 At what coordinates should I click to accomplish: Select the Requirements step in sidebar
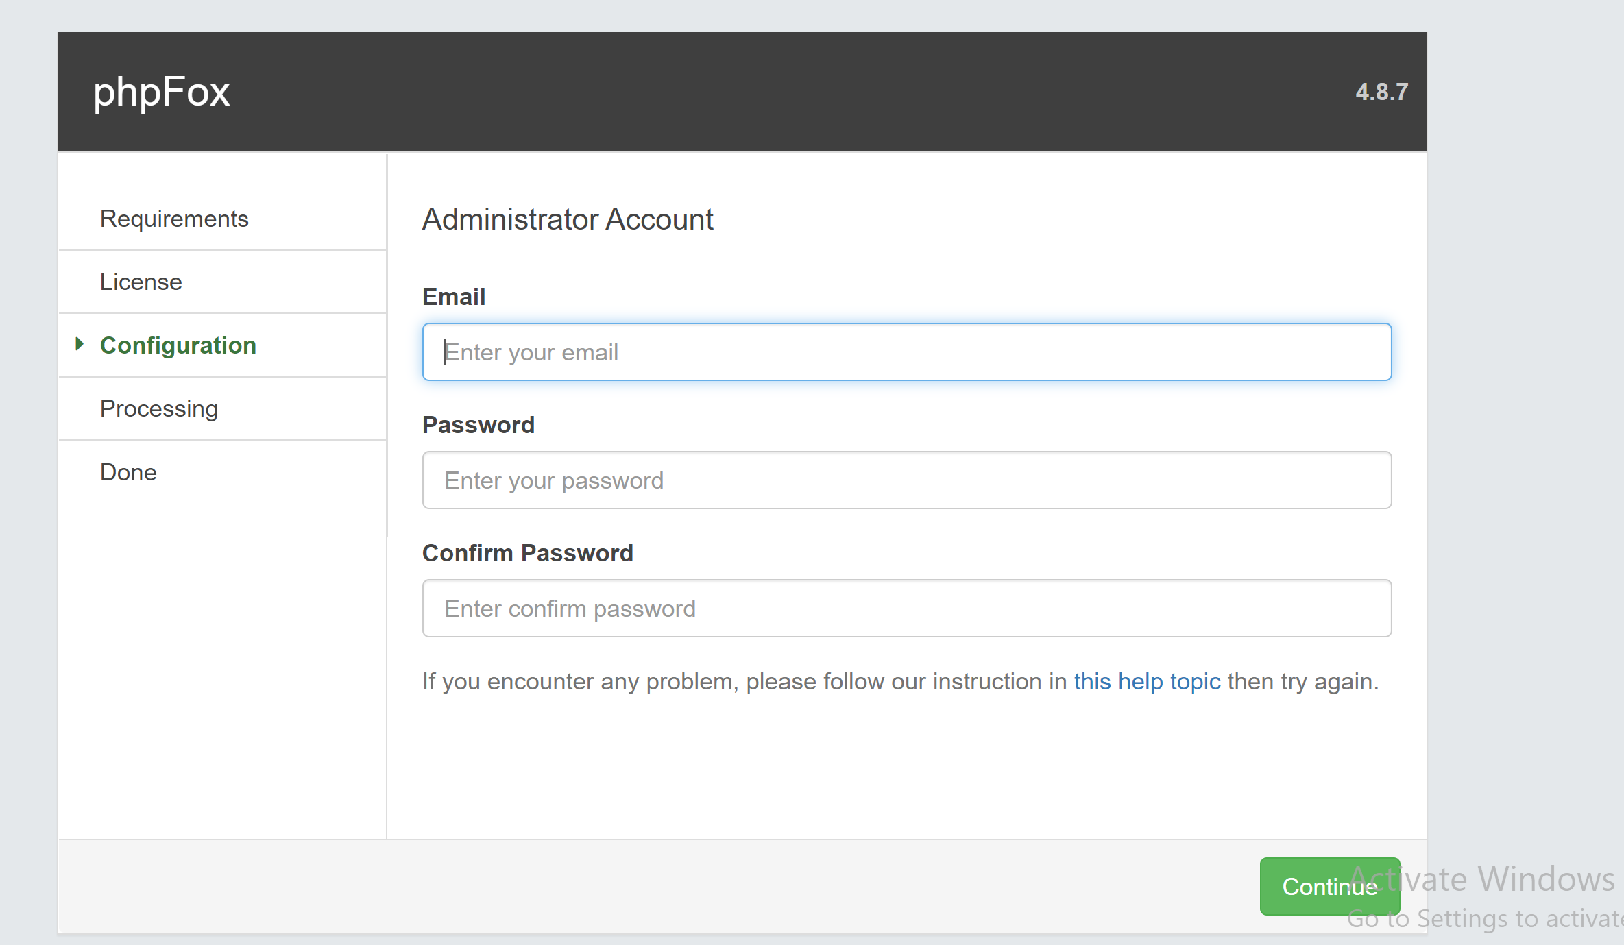point(174,219)
